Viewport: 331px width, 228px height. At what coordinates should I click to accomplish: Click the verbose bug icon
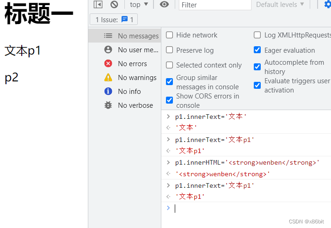point(108,105)
